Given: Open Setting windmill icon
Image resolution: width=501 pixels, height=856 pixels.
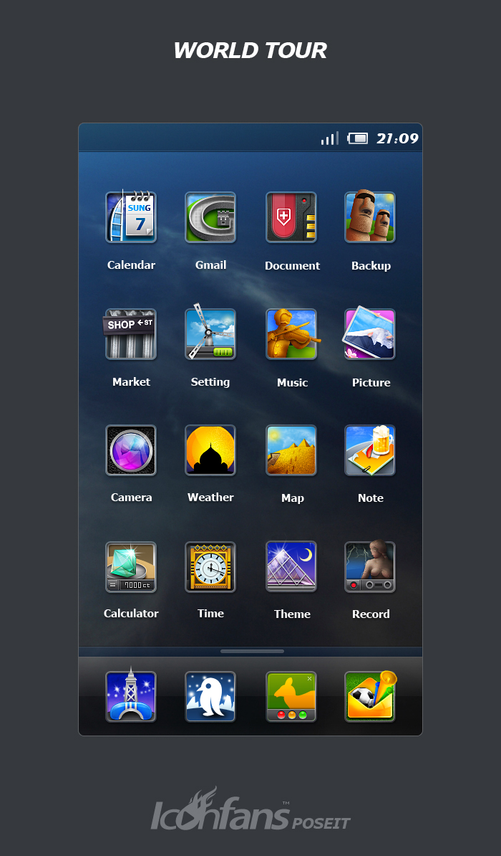Looking at the screenshot, I should (x=210, y=334).
